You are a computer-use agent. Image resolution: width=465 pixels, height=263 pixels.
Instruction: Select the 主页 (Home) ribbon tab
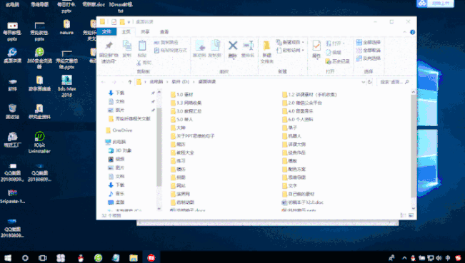click(126, 31)
